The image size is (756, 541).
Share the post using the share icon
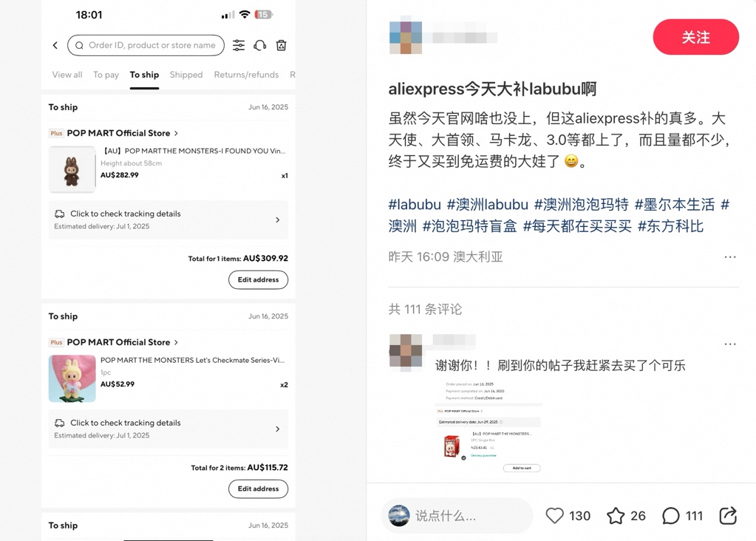tap(728, 515)
